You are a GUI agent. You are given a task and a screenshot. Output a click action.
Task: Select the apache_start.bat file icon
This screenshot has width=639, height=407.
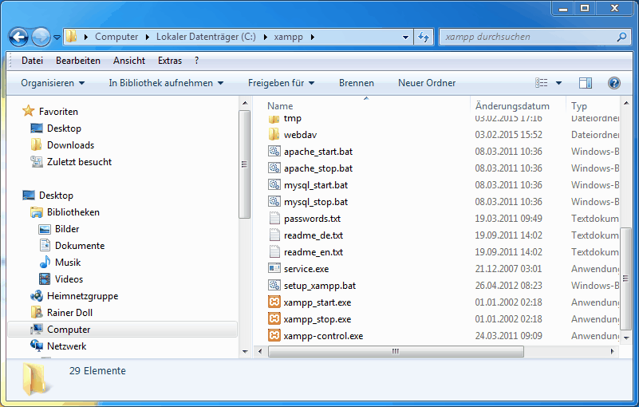click(274, 152)
